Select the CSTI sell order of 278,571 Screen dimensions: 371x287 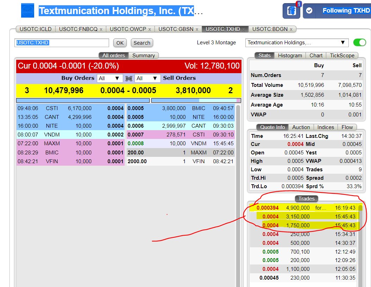(x=181, y=134)
